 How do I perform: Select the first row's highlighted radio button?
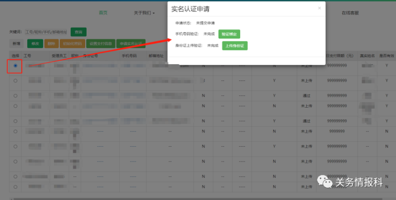pyautogui.click(x=15, y=65)
